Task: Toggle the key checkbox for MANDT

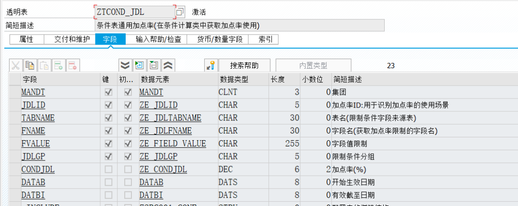Action: click(x=108, y=92)
